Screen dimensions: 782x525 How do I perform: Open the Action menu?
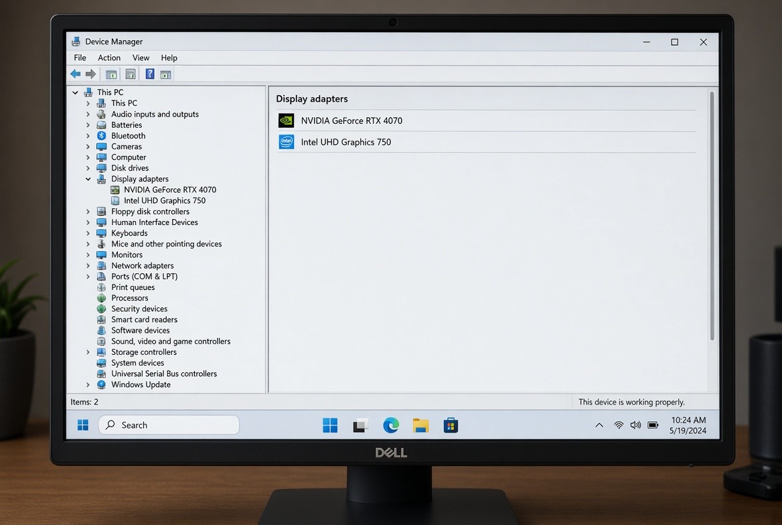tap(109, 58)
